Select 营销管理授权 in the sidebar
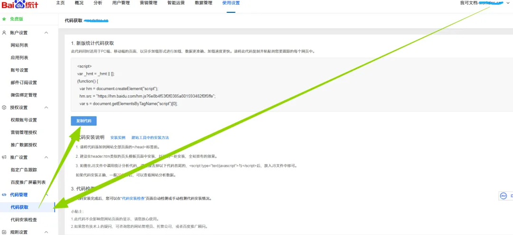 [x=24, y=132]
